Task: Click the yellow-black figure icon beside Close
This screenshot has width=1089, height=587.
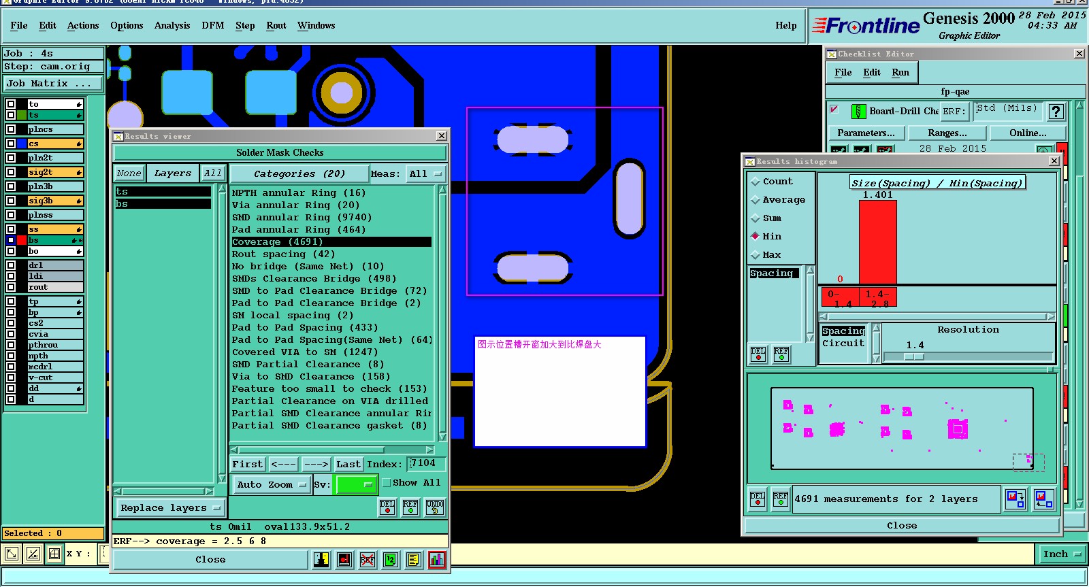Action: (x=321, y=560)
